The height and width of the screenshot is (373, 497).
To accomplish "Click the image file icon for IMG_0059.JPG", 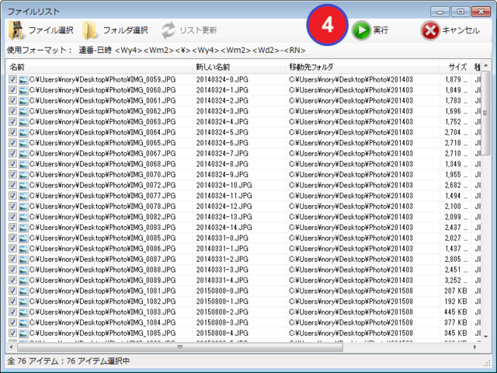I will pos(23,79).
